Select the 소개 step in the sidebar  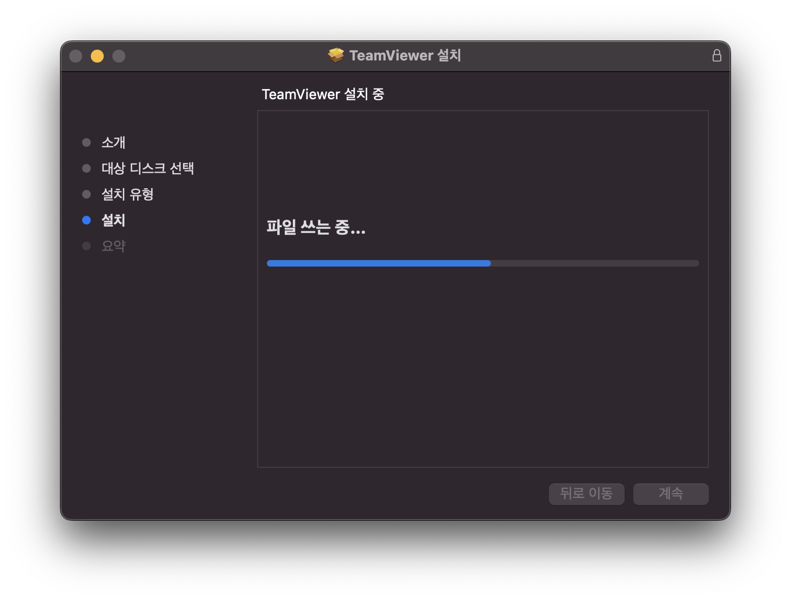click(x=113, y=142)
